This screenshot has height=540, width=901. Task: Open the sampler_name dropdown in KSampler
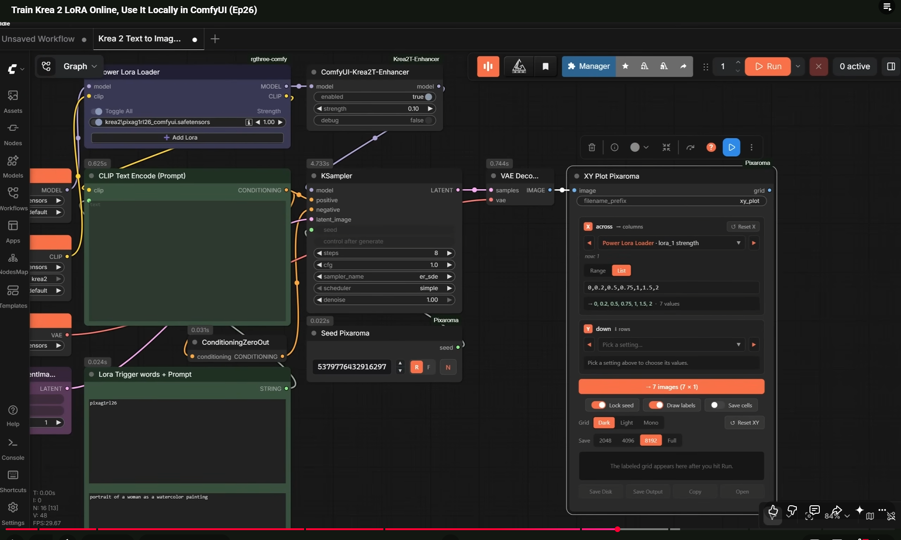(x=384, y=277)
